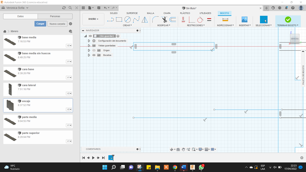Open the MODIFICAR dropdown menu
This screenshot has width=306, height=172.
coord(164,25)
